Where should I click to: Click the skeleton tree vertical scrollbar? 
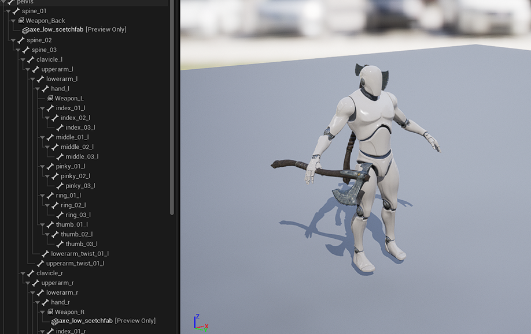point(172,107)
